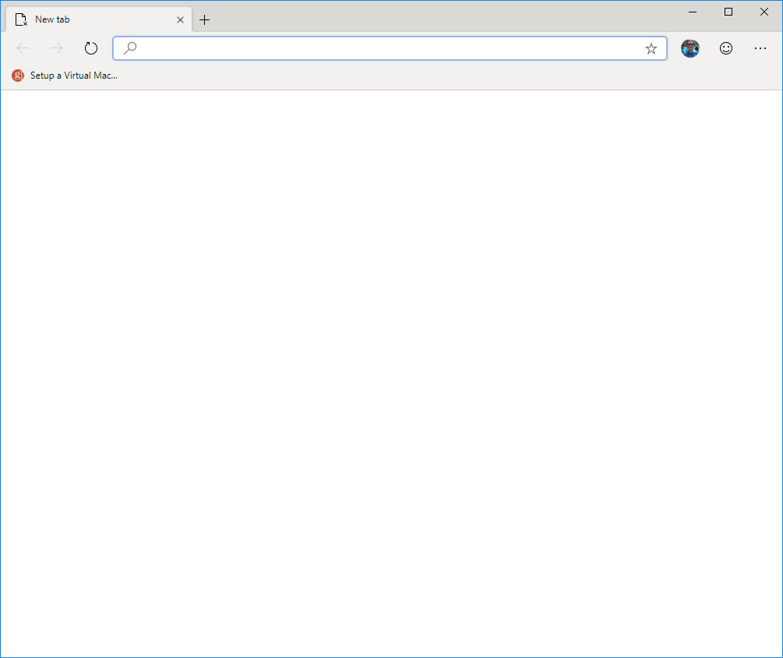
Task: Click the Back navigation arrow
Action: [23, 48]
